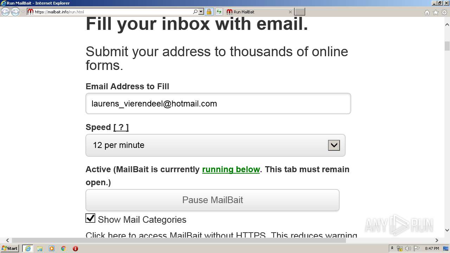
Task: Click the security lock icon in address bar
Action: coord(209,12)
